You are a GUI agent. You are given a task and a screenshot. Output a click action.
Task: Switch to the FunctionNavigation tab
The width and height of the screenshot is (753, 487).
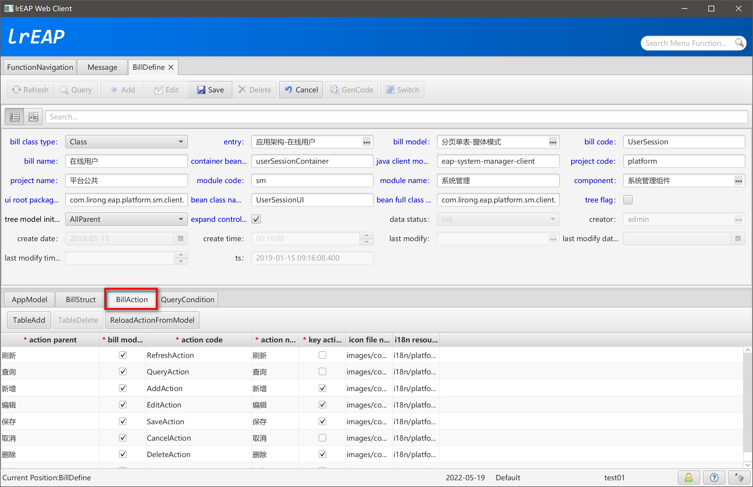pyautogui.click(x=40, y=67)
